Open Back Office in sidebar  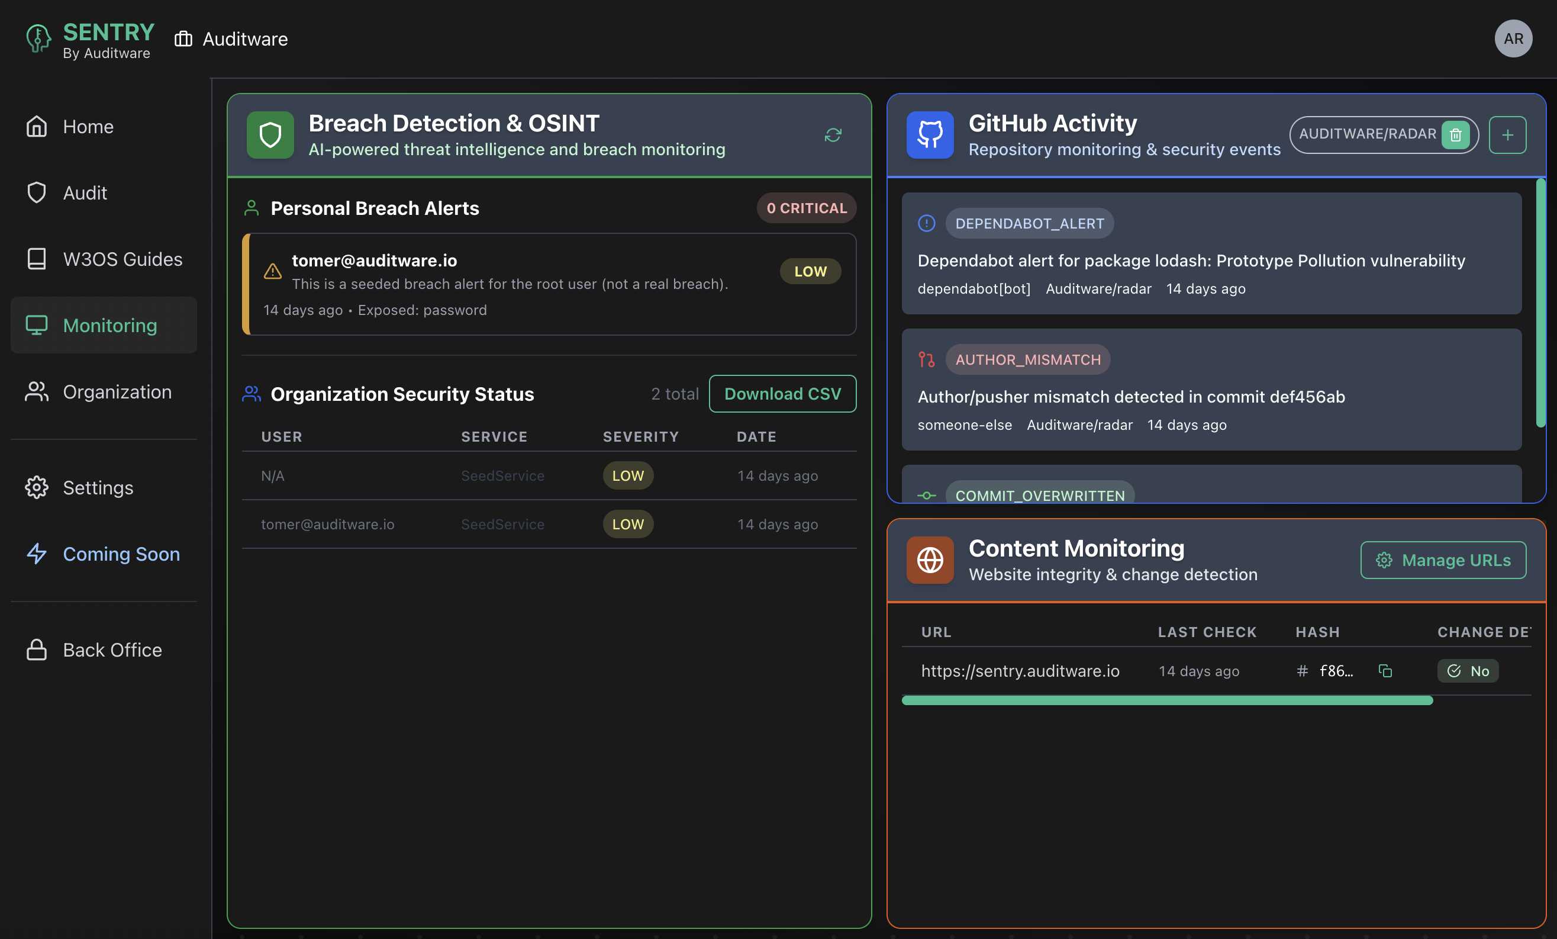(x=104, y=649)
